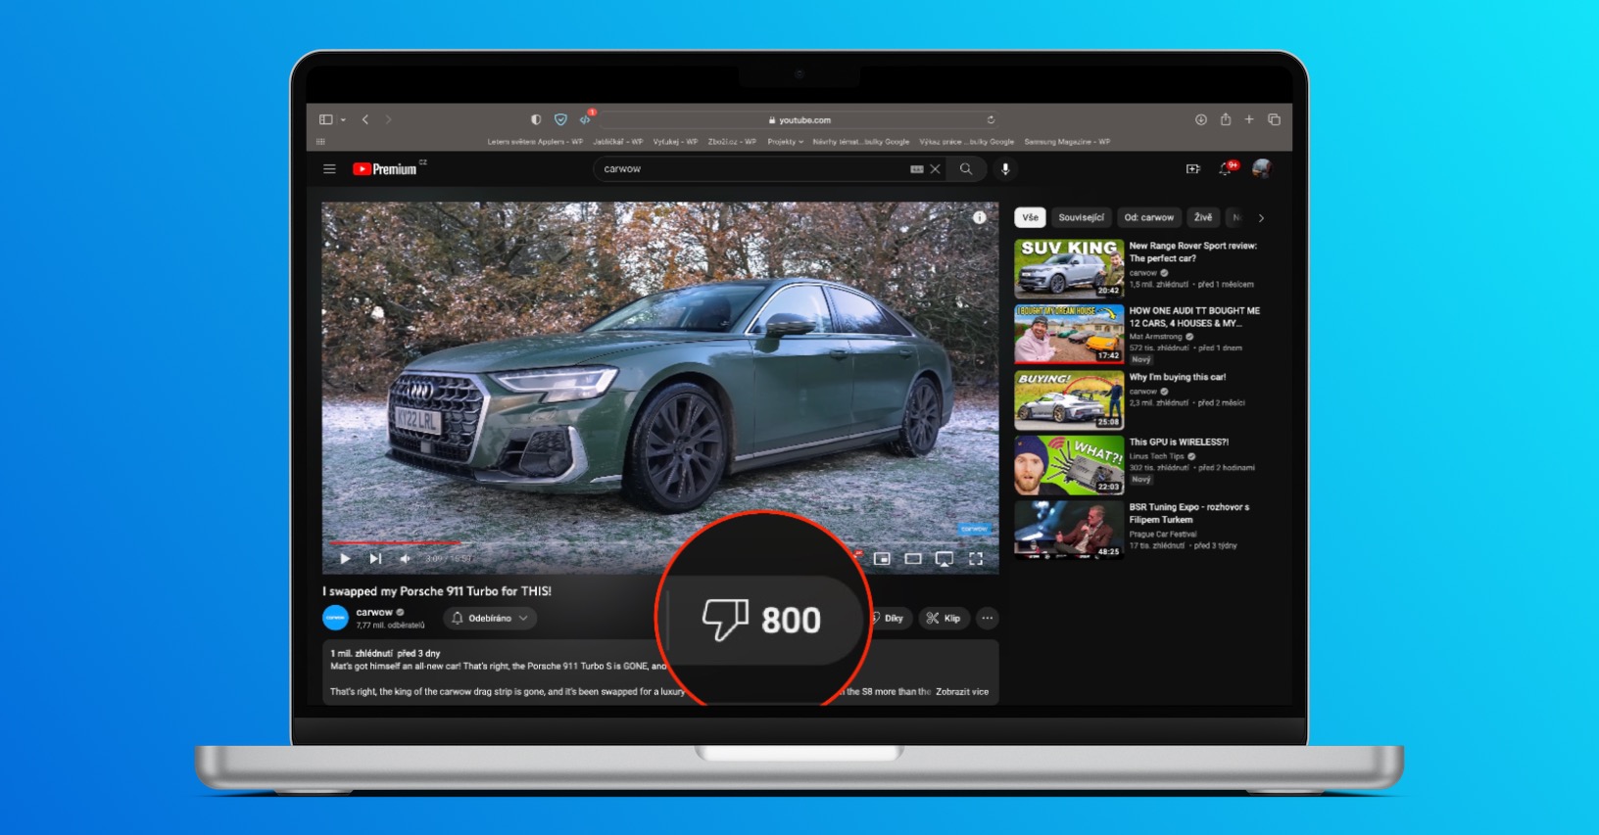Show more filter chips with arrow

(1261, 218)
